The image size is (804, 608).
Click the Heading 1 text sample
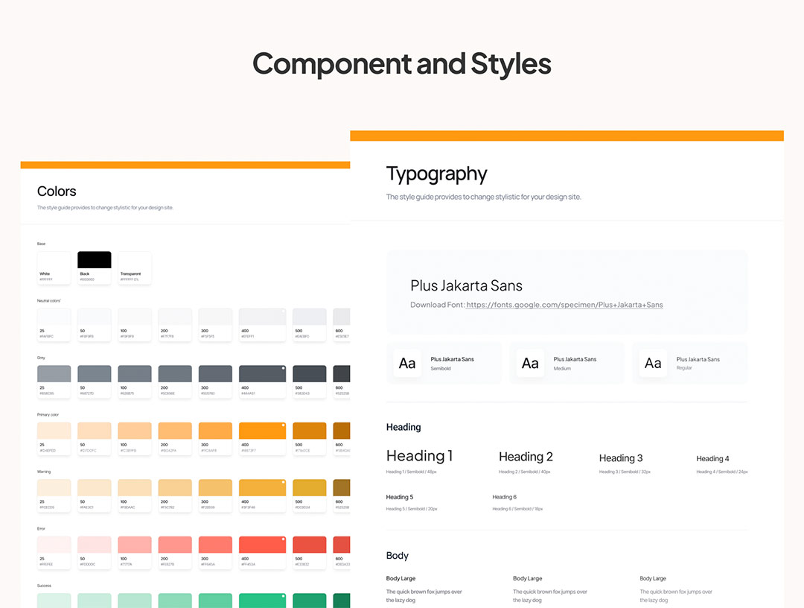pos(419,456)
